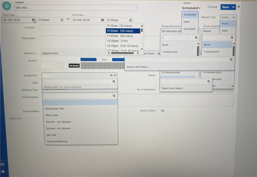Open the End Date calendar picker
Screen dimensions: 257x177
tap(103, 20)
